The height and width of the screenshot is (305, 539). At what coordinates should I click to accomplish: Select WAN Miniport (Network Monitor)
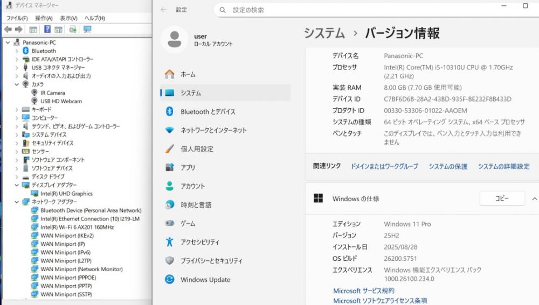(81, 269)
